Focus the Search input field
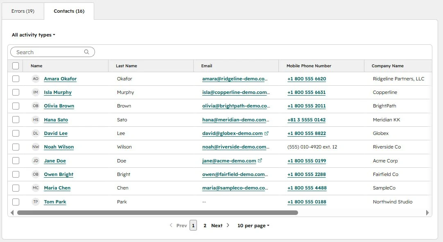Screen dimensions: 443x242 52,52
